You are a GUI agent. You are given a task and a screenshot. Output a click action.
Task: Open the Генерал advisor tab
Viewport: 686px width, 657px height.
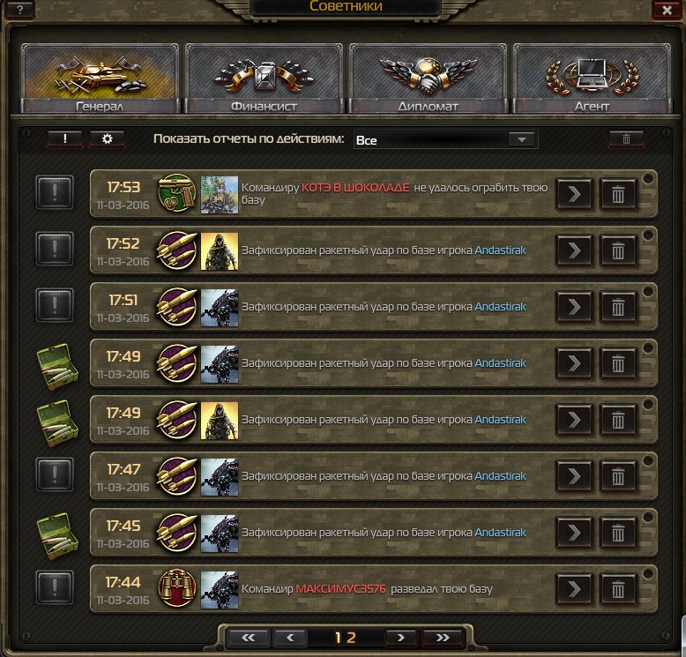[x=101, y=78]
